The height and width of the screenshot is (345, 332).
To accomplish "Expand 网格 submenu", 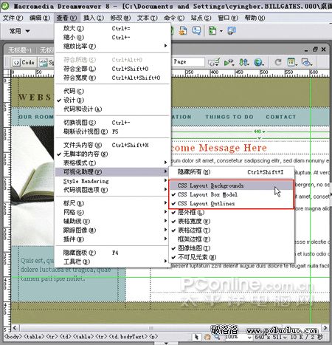I will pyautogui.click(x=112, y=212).
